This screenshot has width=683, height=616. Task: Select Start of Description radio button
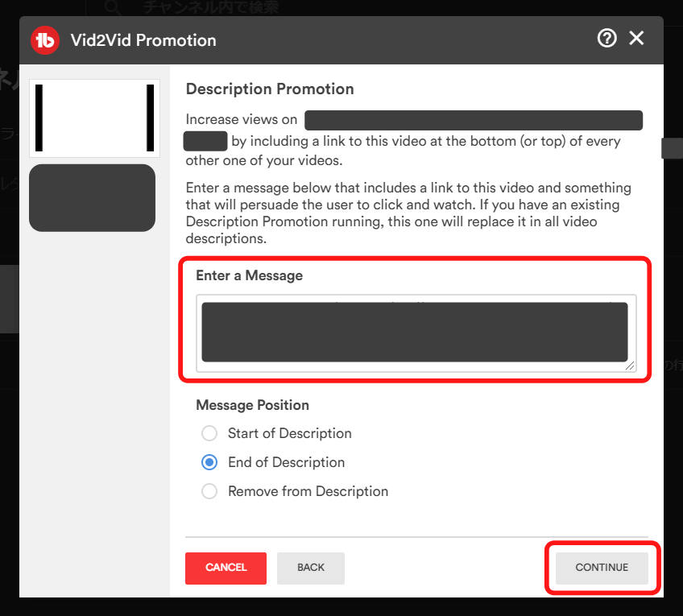pos(209,433)
